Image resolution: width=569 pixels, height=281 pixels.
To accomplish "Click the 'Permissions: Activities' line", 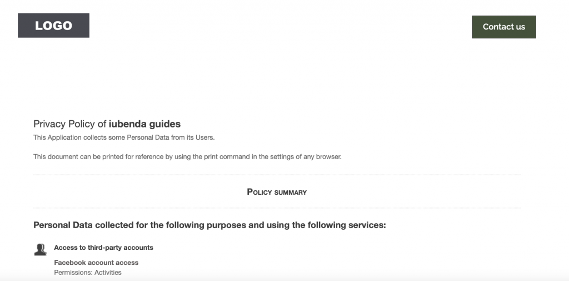I will pyautogui.click(x=87, y=273).
